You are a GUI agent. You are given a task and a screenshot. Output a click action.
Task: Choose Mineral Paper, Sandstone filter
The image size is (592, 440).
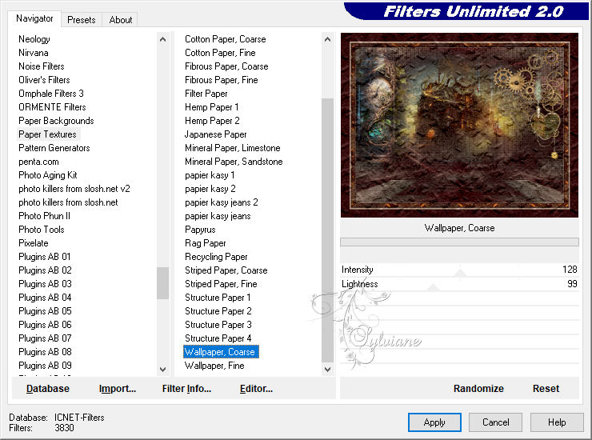point(234,162)
